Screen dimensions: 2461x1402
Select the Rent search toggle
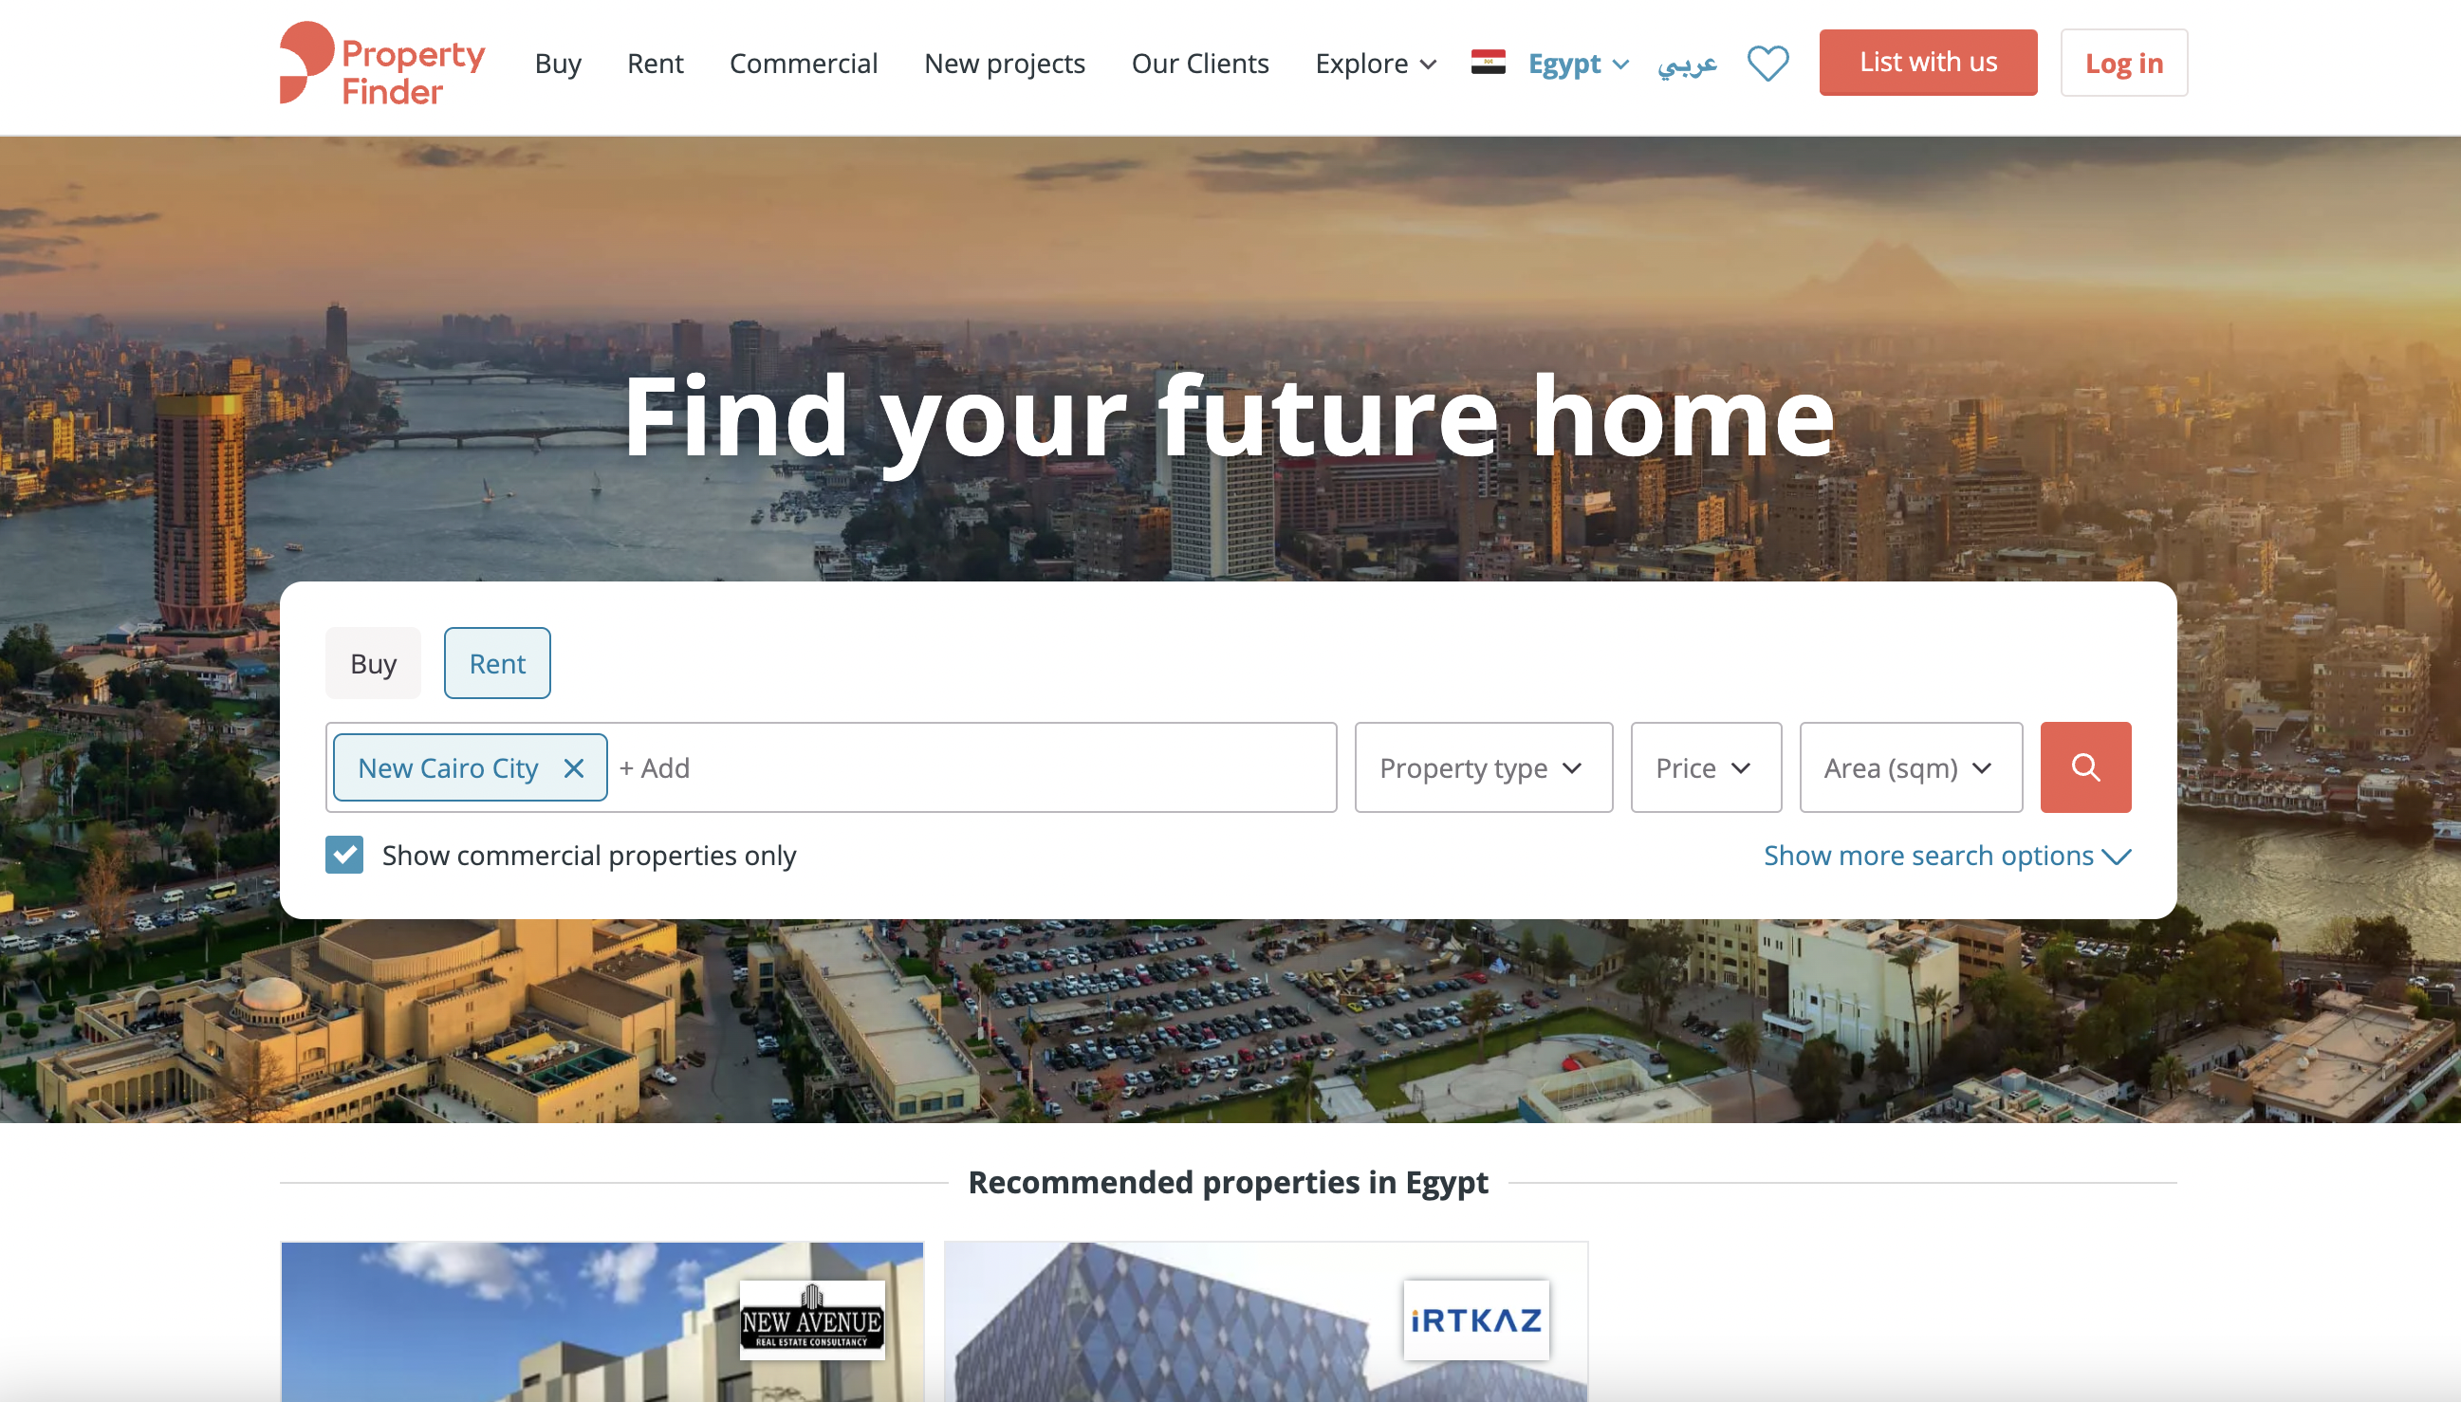click(498, 663)
